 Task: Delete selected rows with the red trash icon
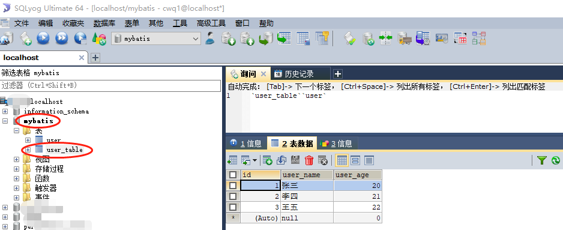[x=309, y=160]
